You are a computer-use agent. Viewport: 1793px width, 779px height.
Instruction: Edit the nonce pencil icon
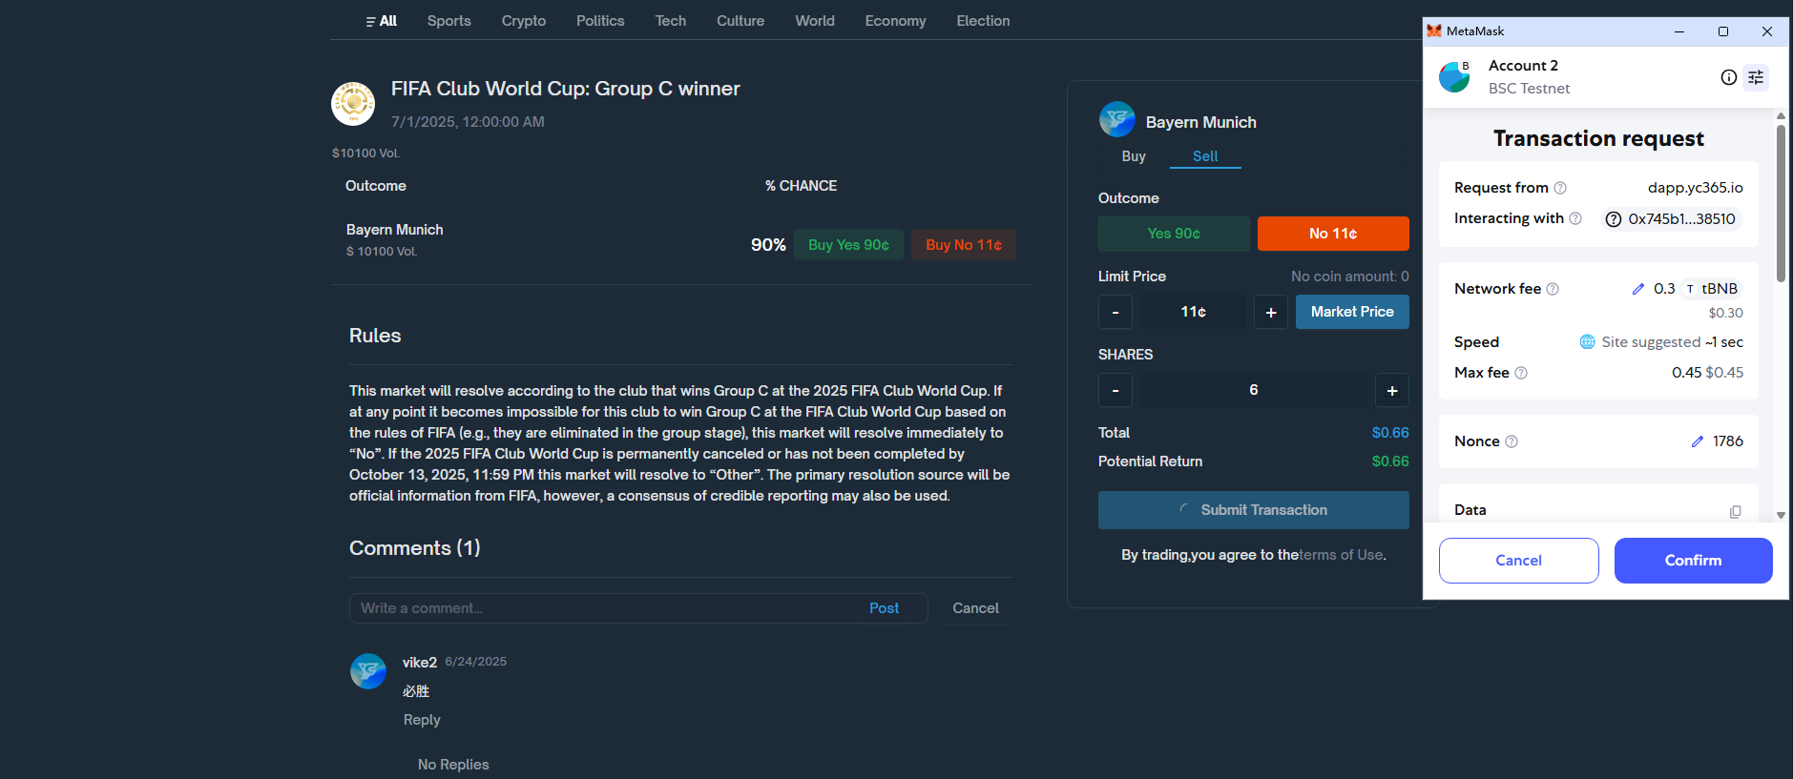point(1698,441)
